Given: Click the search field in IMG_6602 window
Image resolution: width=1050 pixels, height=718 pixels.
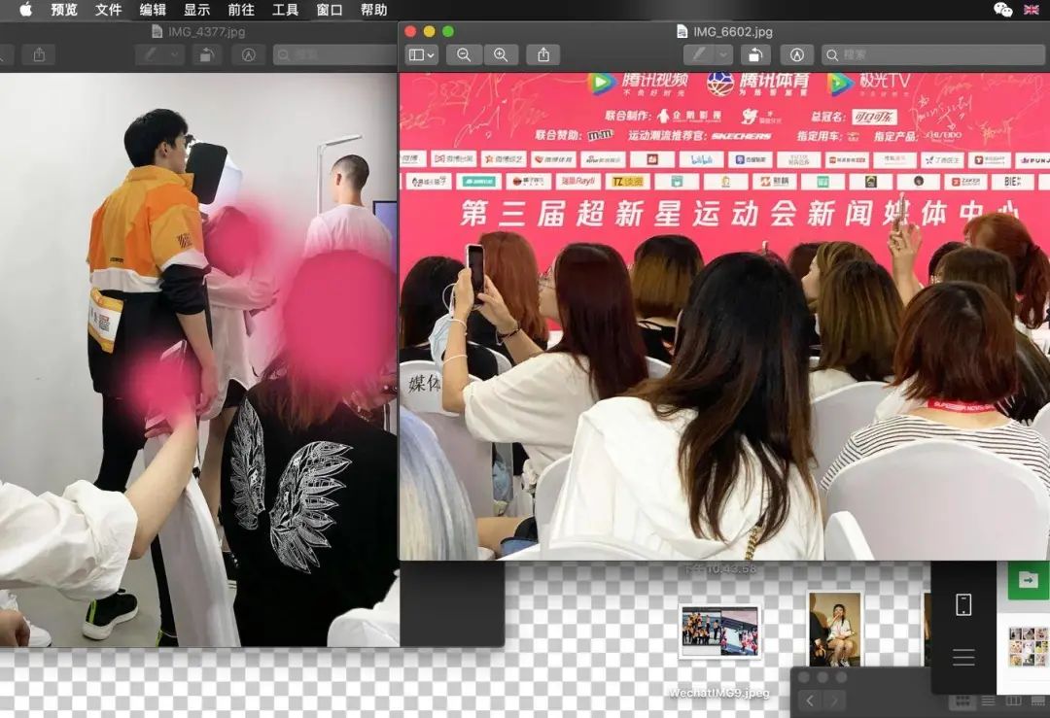Looking at the screenshot, I should 933,55.
